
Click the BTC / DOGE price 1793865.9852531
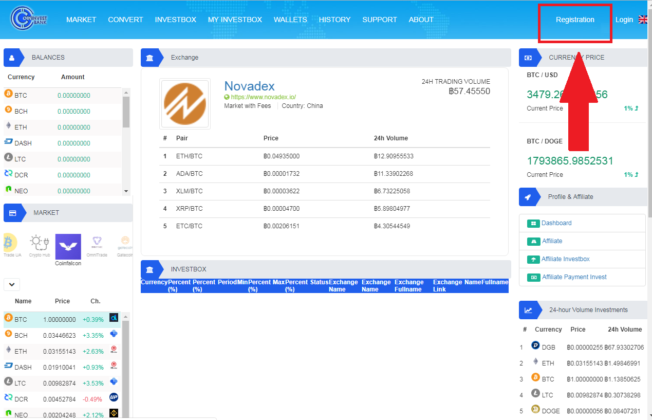pyautogui.click(x=570, y=161)
